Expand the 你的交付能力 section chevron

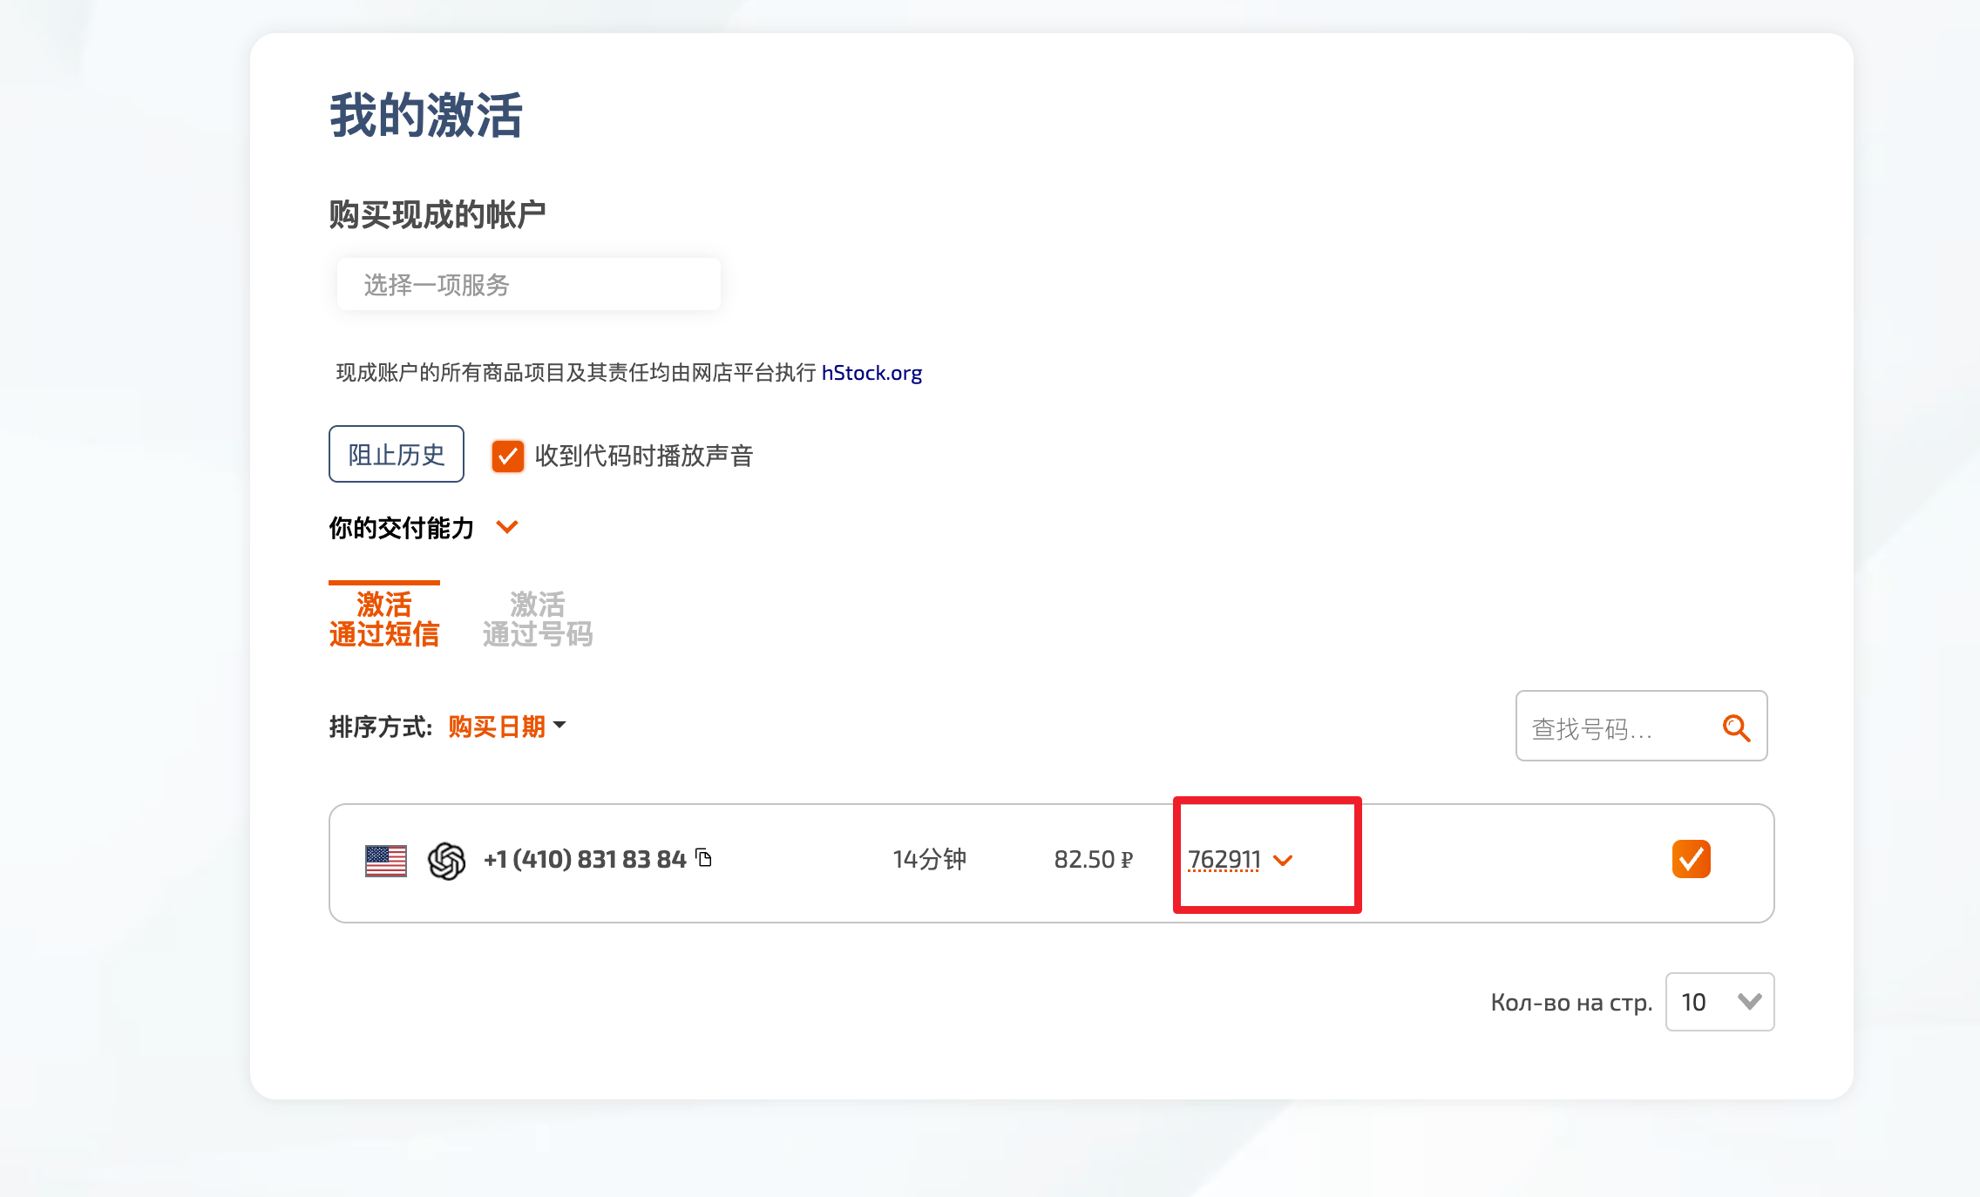(x=506, y=527)
